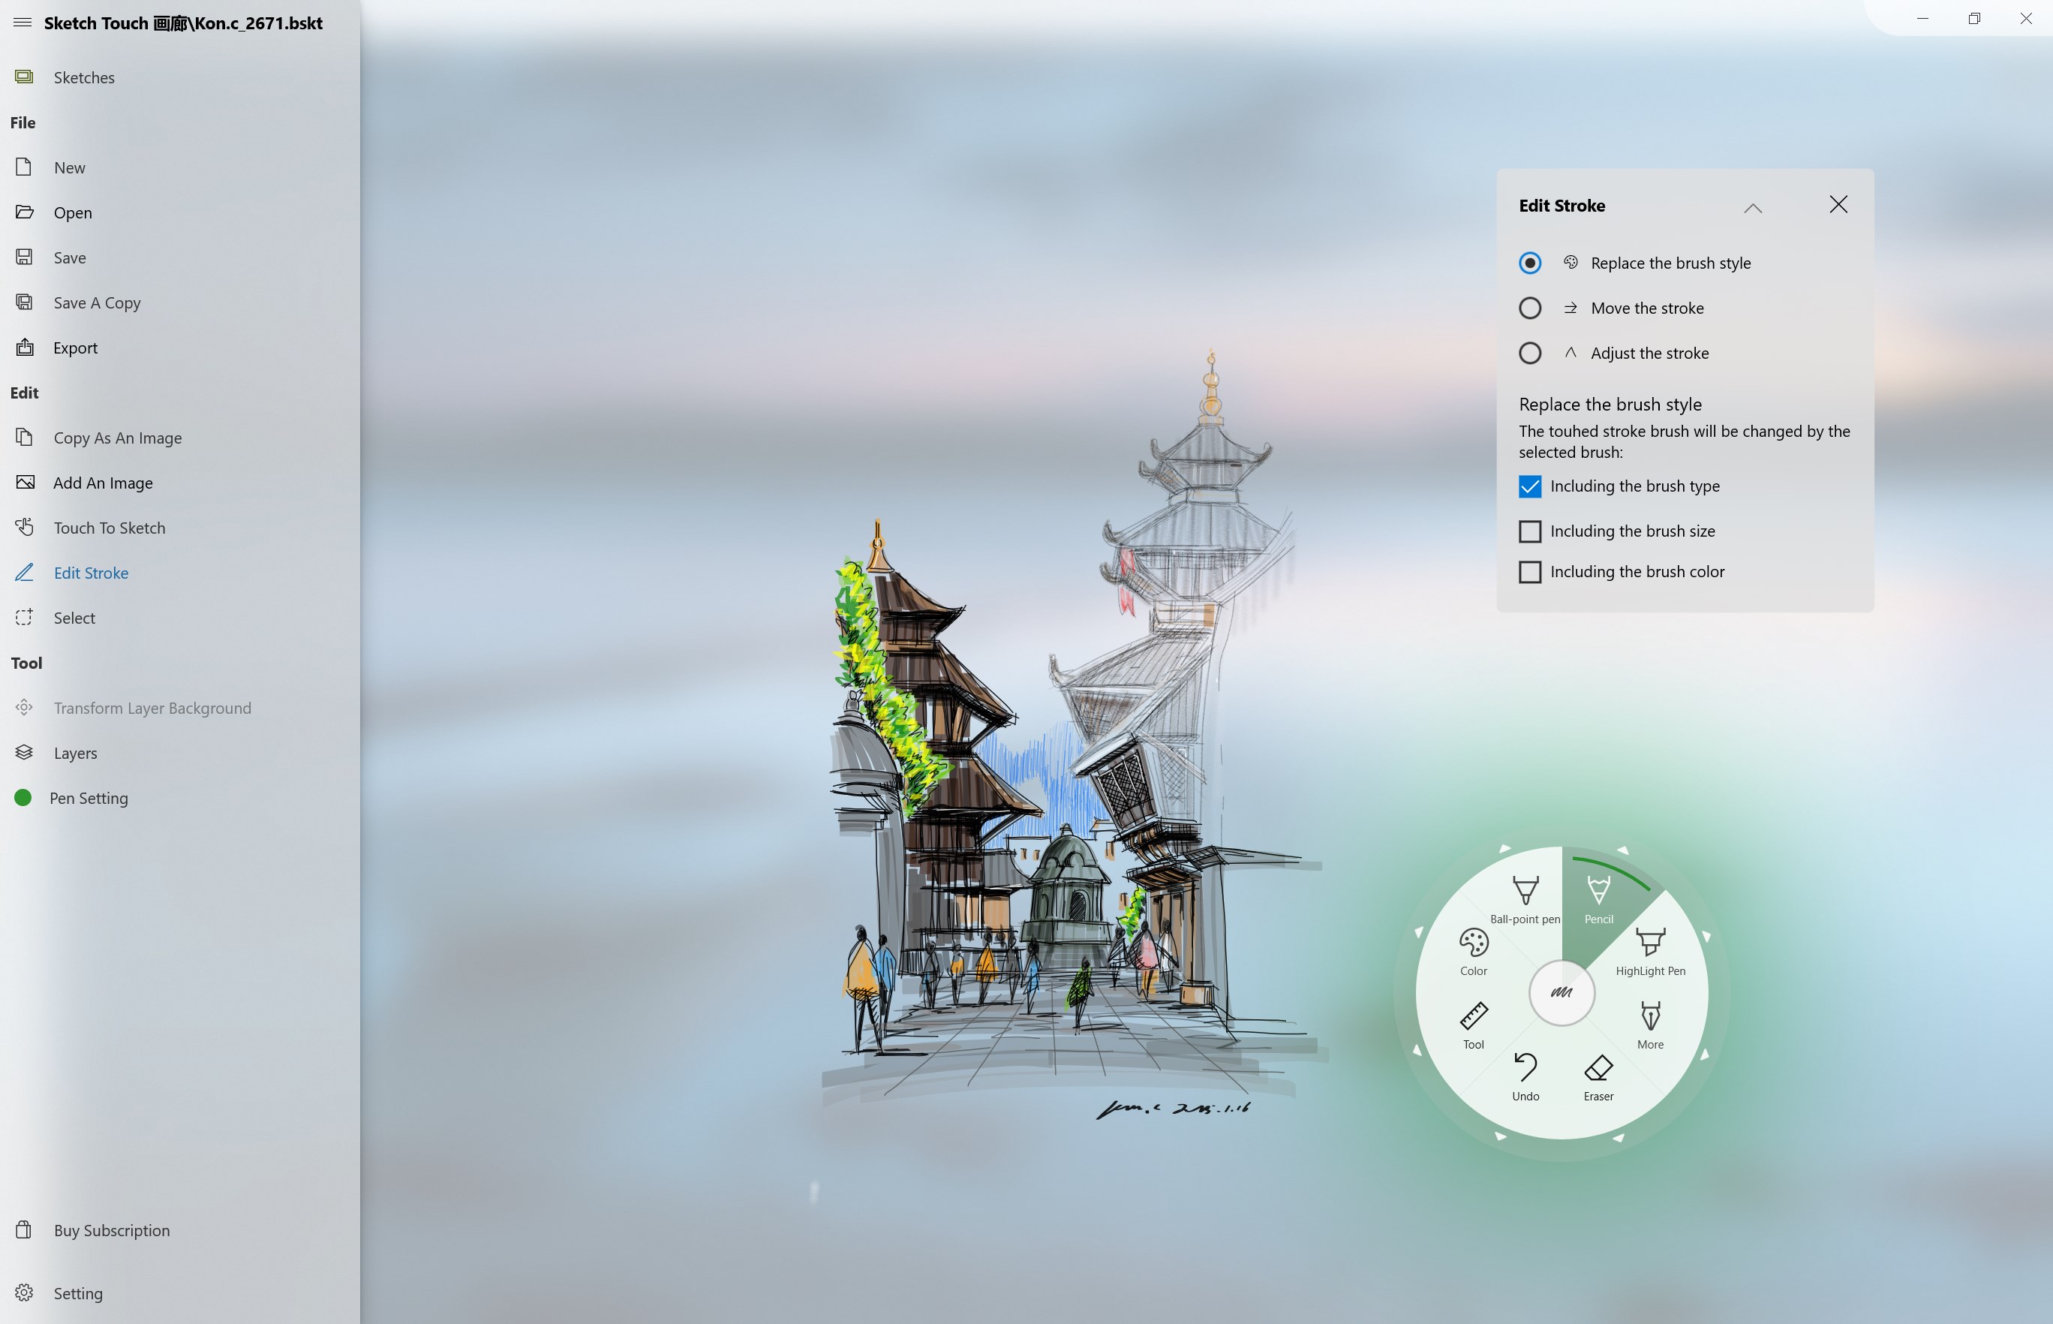Click the green Pen Setting color dot

(x=23, y=798)
